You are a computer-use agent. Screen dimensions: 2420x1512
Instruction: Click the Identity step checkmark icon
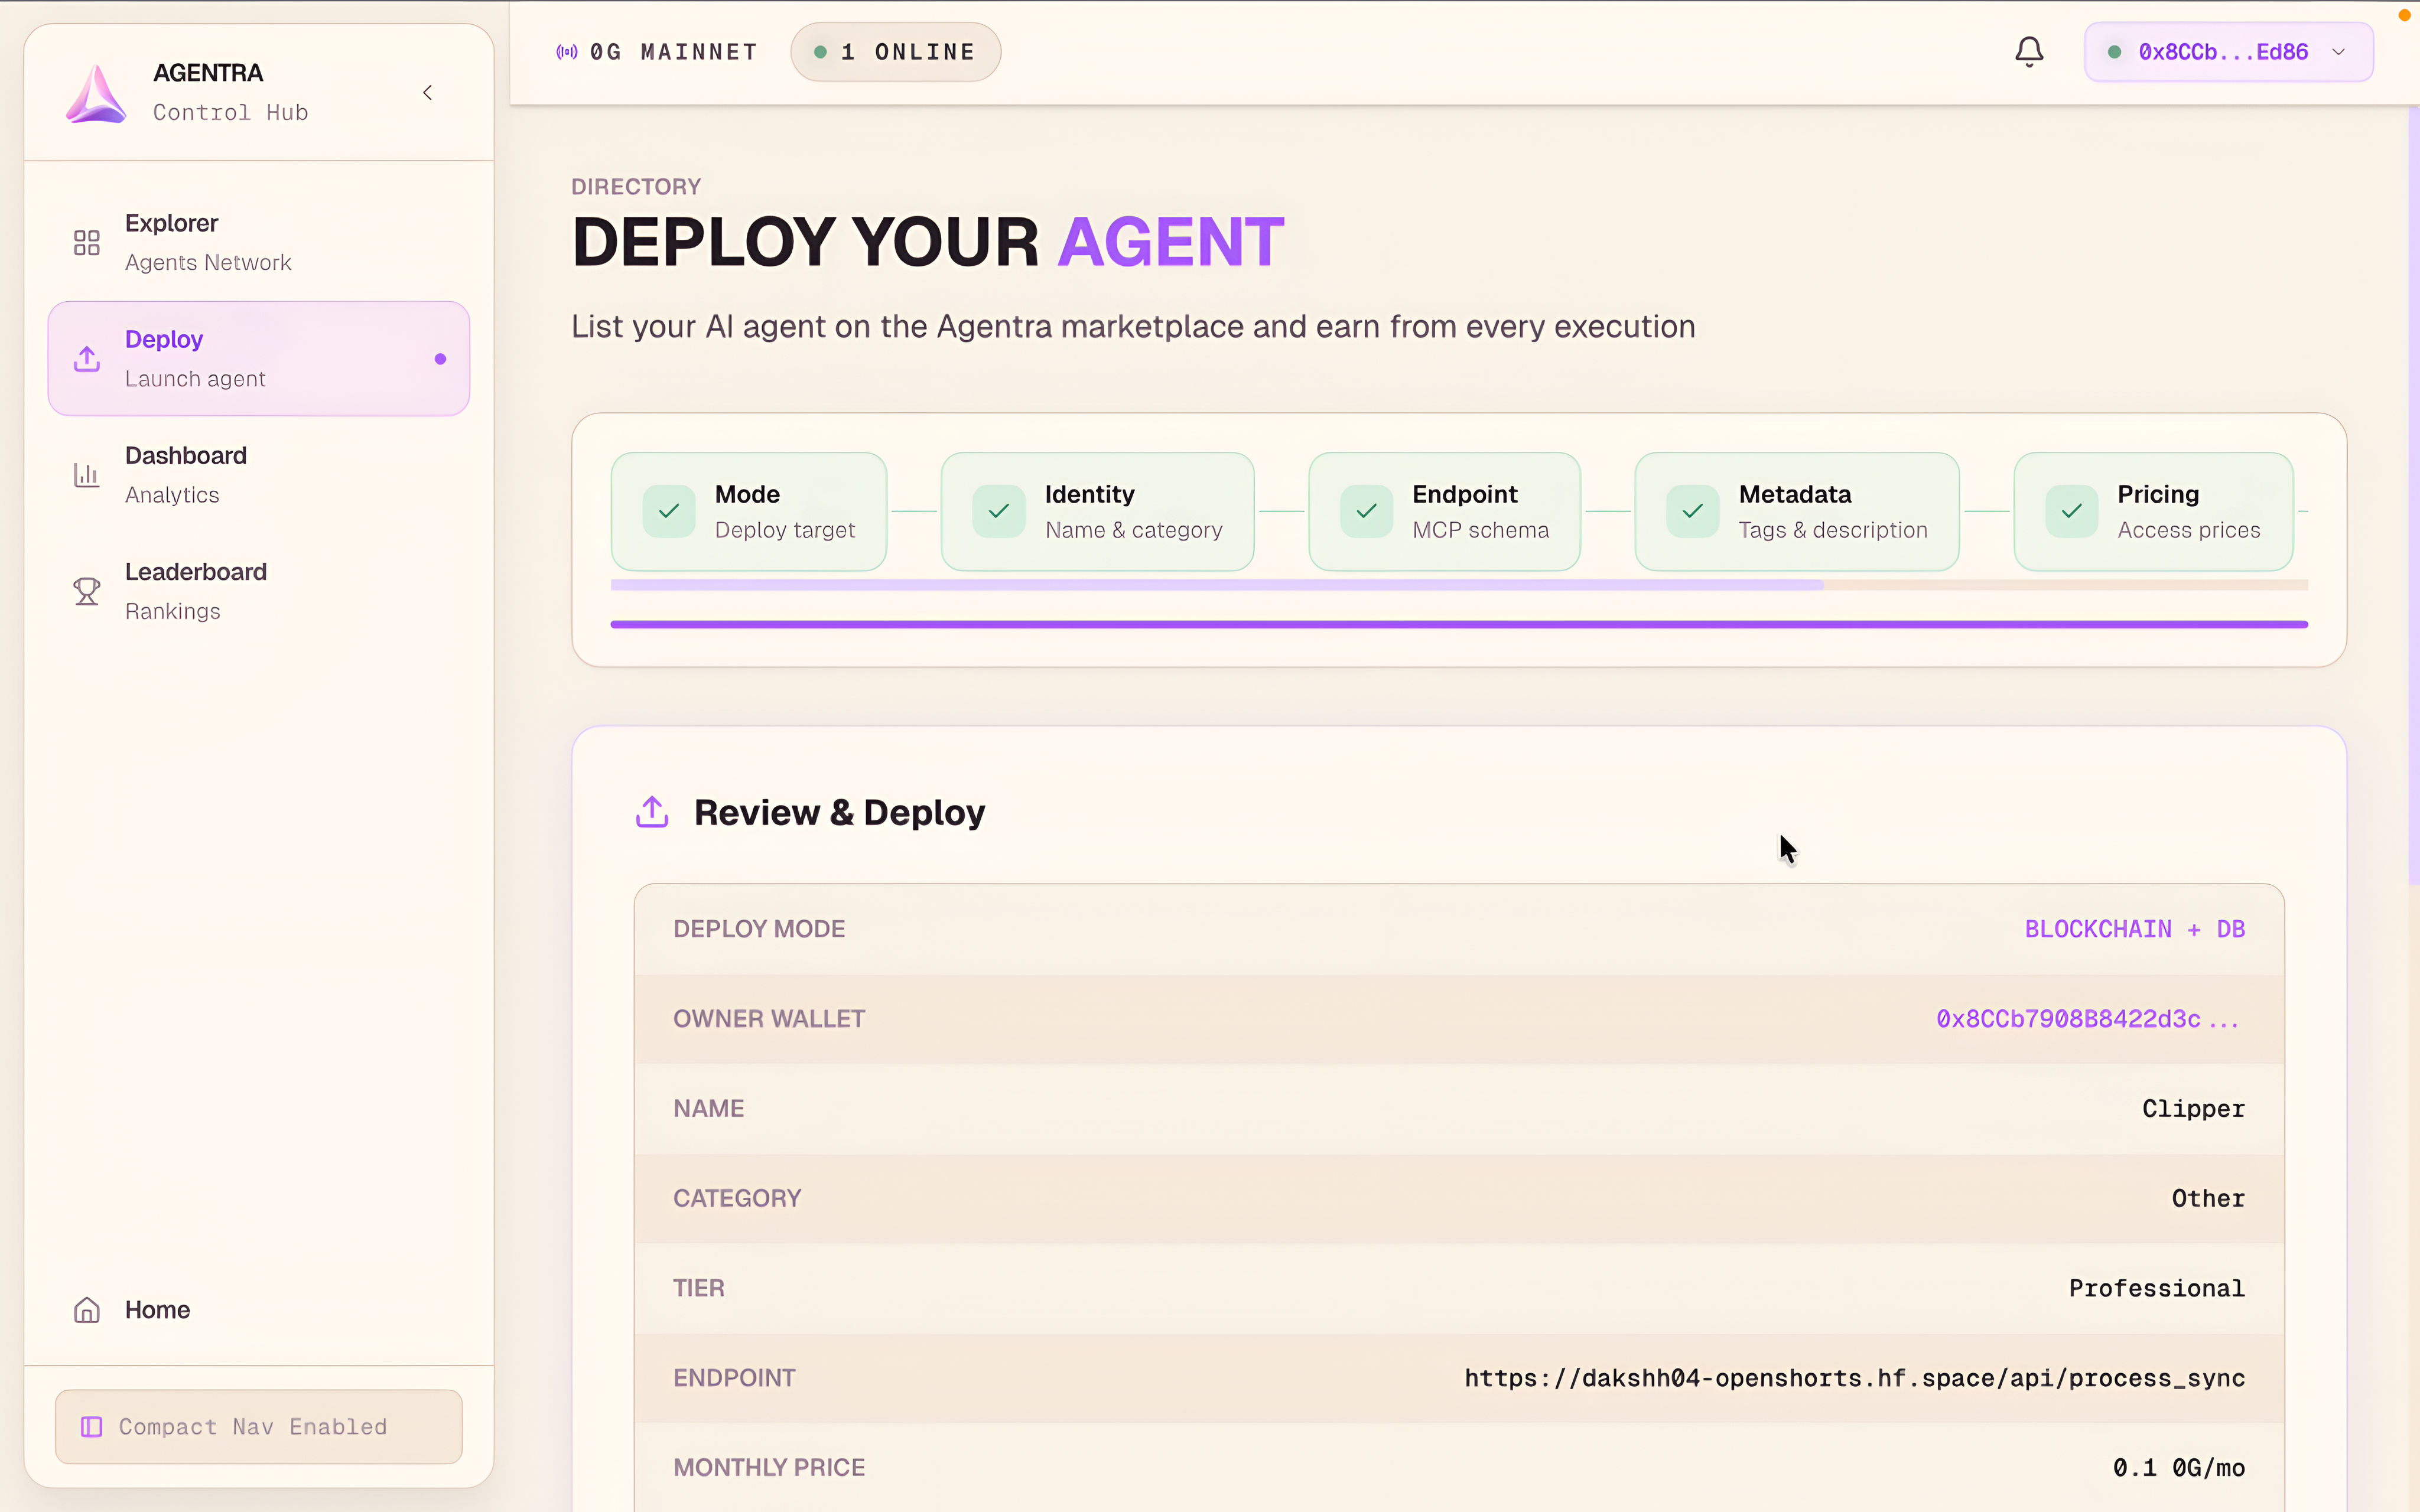pos(999,511)
